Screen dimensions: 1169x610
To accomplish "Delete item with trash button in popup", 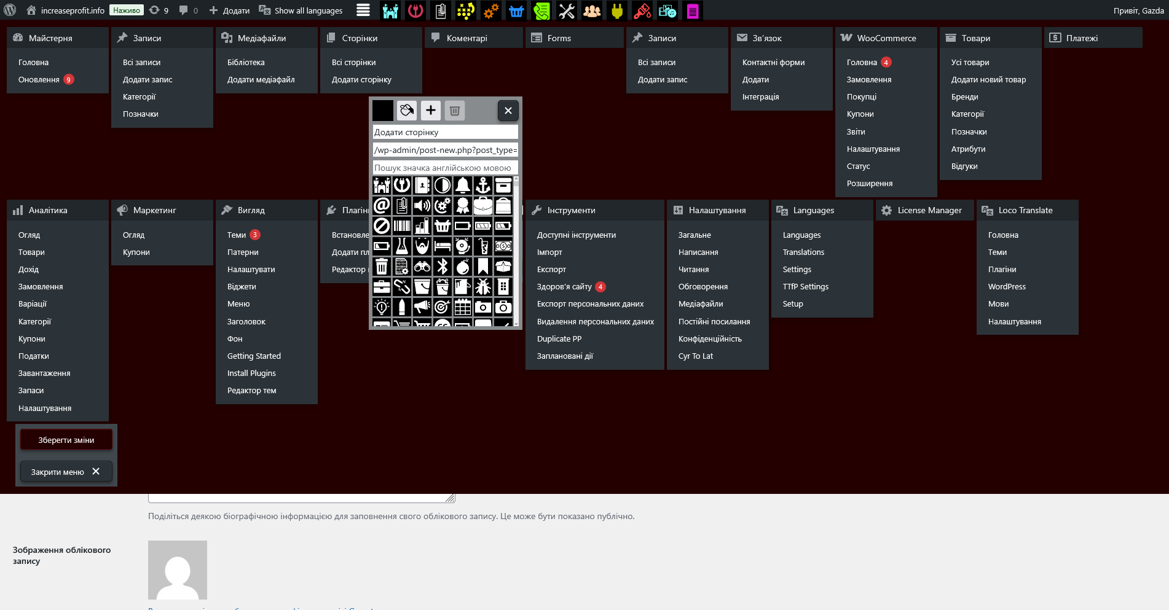I will [x=455, y=111].
